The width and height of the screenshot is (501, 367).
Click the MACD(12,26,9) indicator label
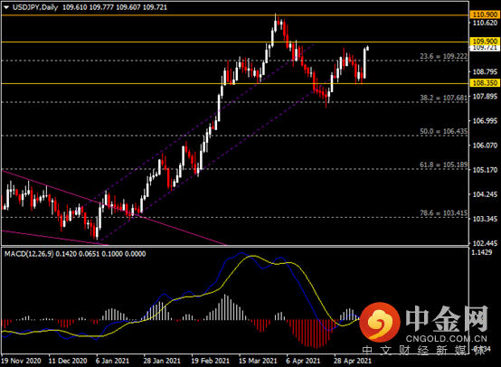(29, 254)
